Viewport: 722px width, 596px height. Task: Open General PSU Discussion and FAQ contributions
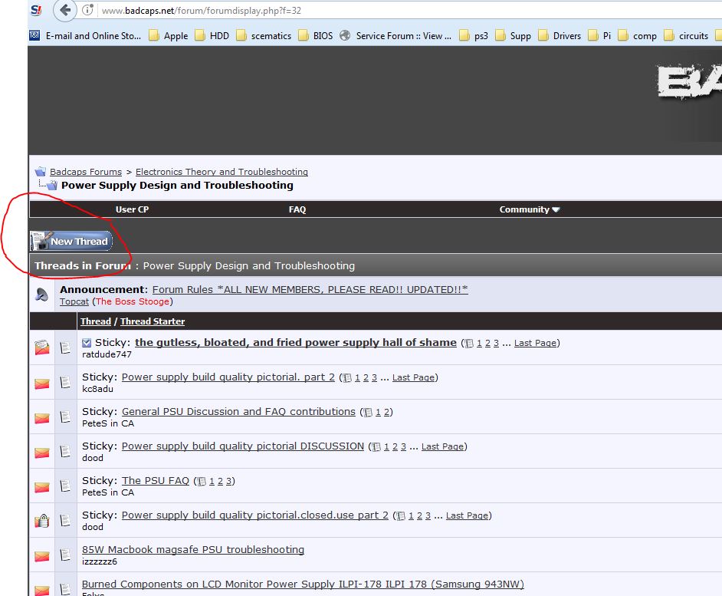(238, 412)
